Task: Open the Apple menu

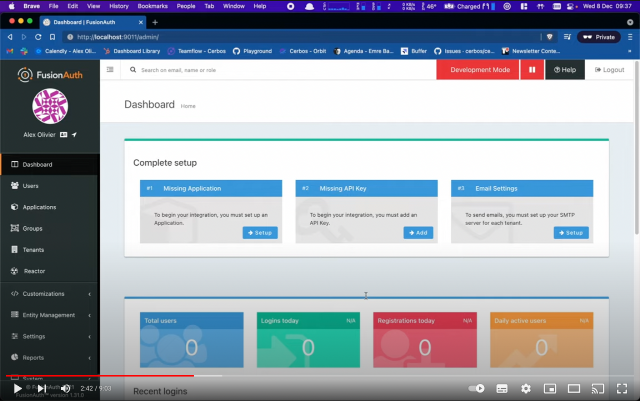Action: coord(11,6)
